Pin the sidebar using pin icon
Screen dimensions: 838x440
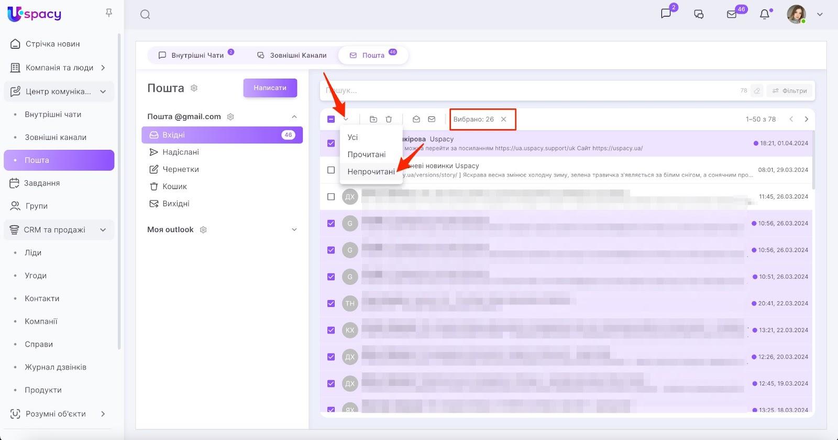pyautogui.click(x=109, y=13)
